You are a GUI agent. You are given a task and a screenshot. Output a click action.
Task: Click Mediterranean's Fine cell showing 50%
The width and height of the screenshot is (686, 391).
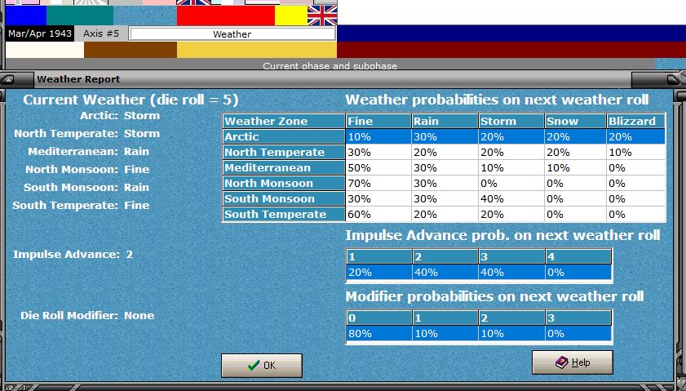[378, 167]
